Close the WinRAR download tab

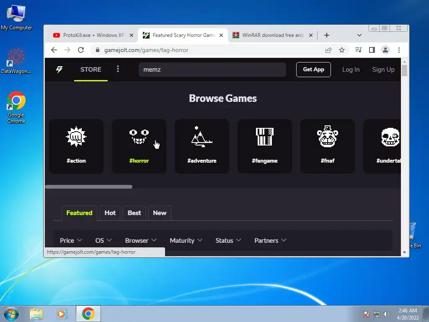tap(311, 35)
